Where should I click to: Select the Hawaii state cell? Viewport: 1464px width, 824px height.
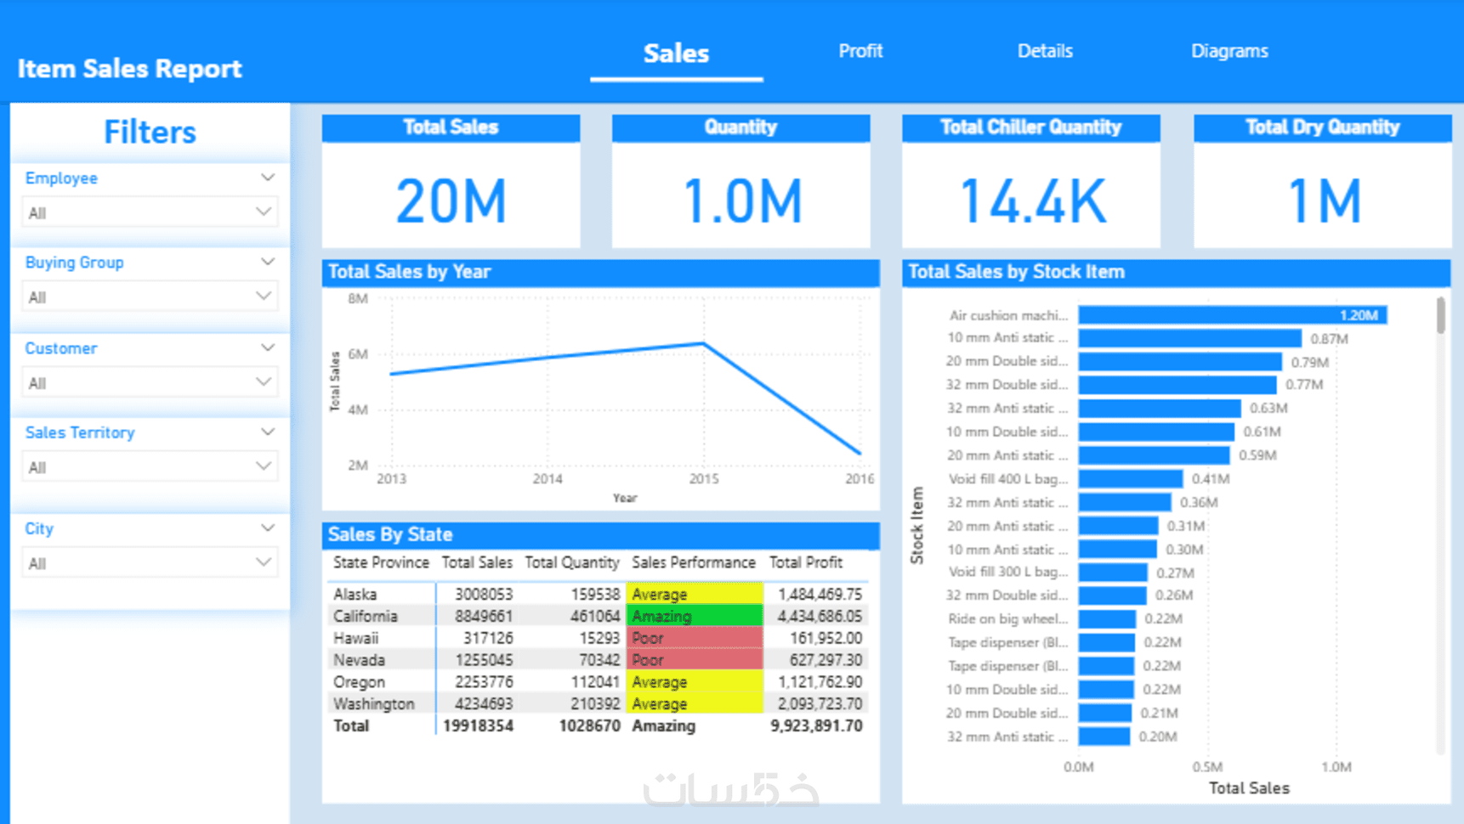(x=355, y=638)
